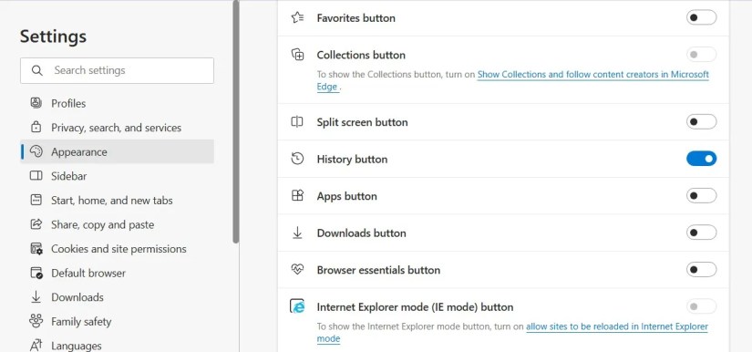This screenshot has width=752, height=352.
Task: Click the Apps button label
Action: coord(346,196)
